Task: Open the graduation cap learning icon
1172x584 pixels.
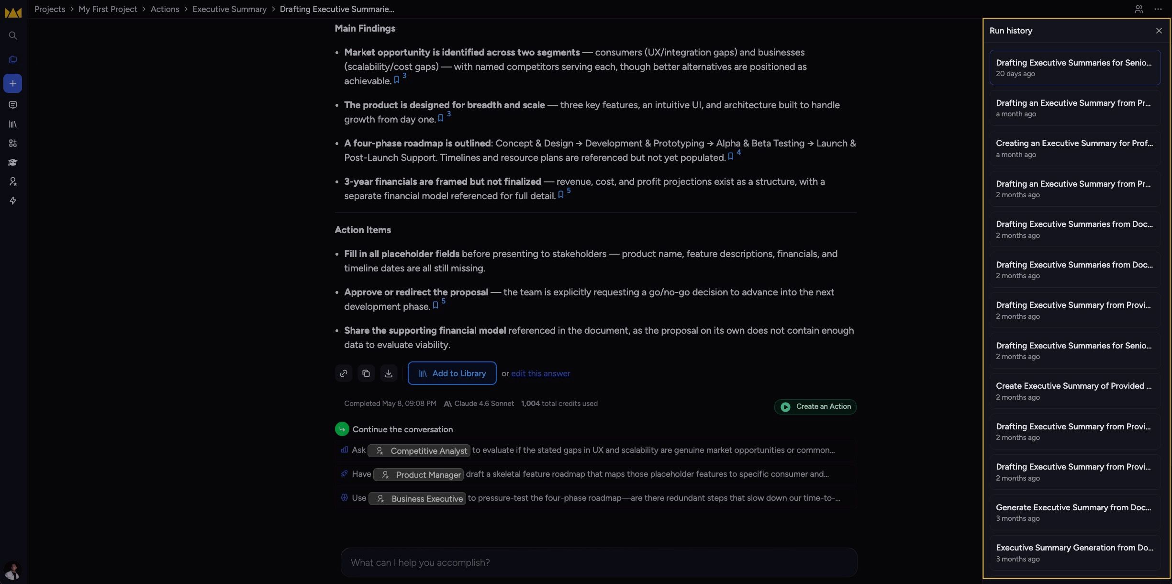Action: (13, 162)
